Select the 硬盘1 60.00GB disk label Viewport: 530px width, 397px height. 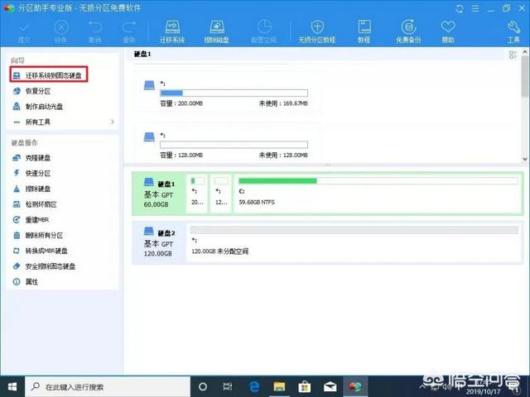pyautogui.click(x=159, y=194)
